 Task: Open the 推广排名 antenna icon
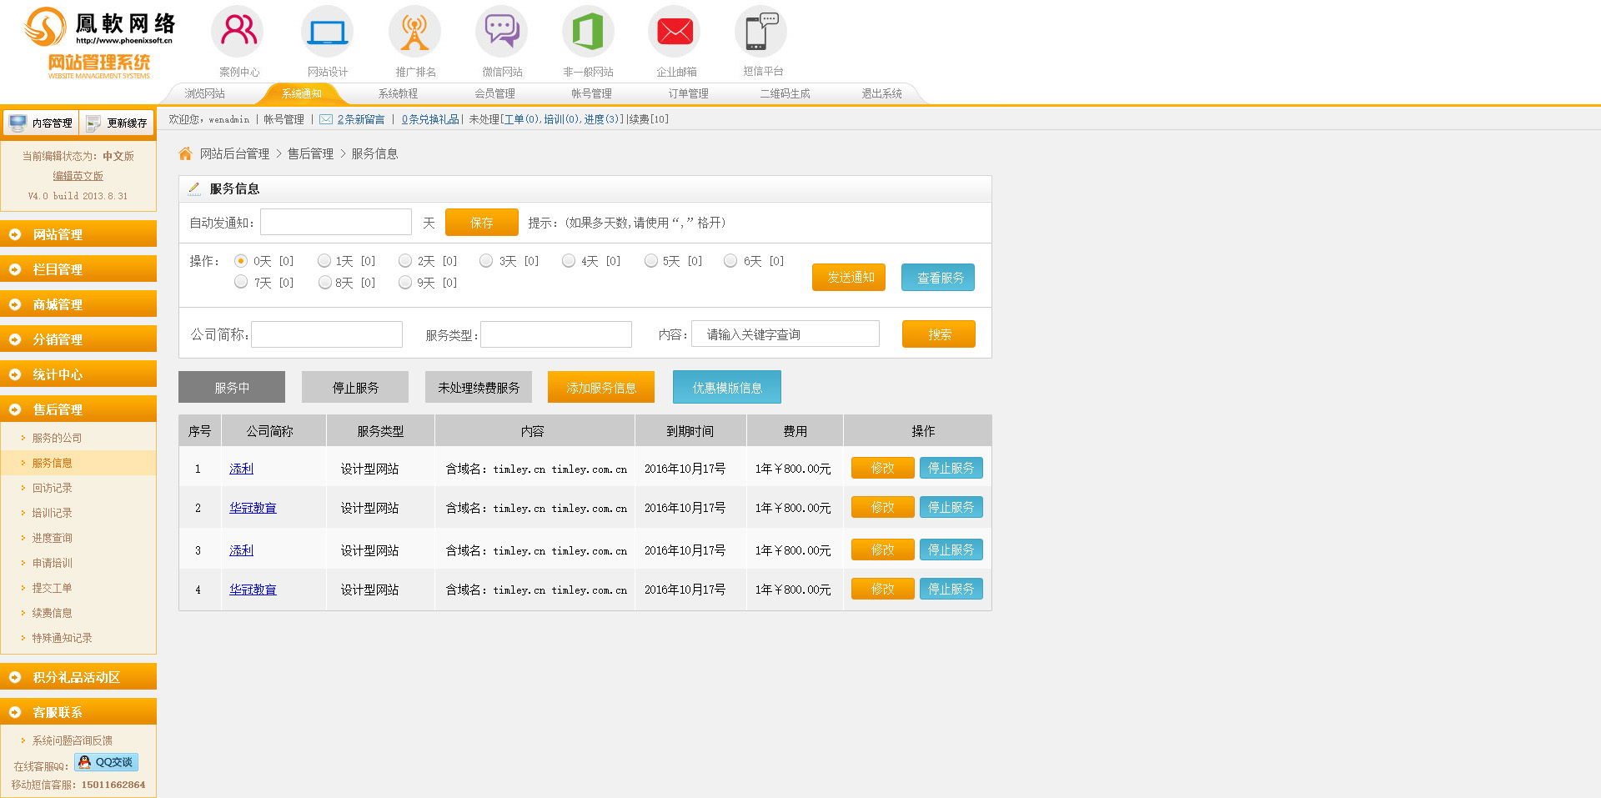pos(414,32)
